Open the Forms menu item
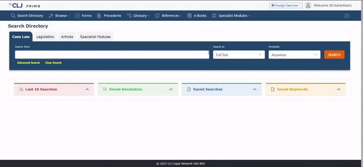The width and height of the screenshot is (363, 167). point(87,16)
